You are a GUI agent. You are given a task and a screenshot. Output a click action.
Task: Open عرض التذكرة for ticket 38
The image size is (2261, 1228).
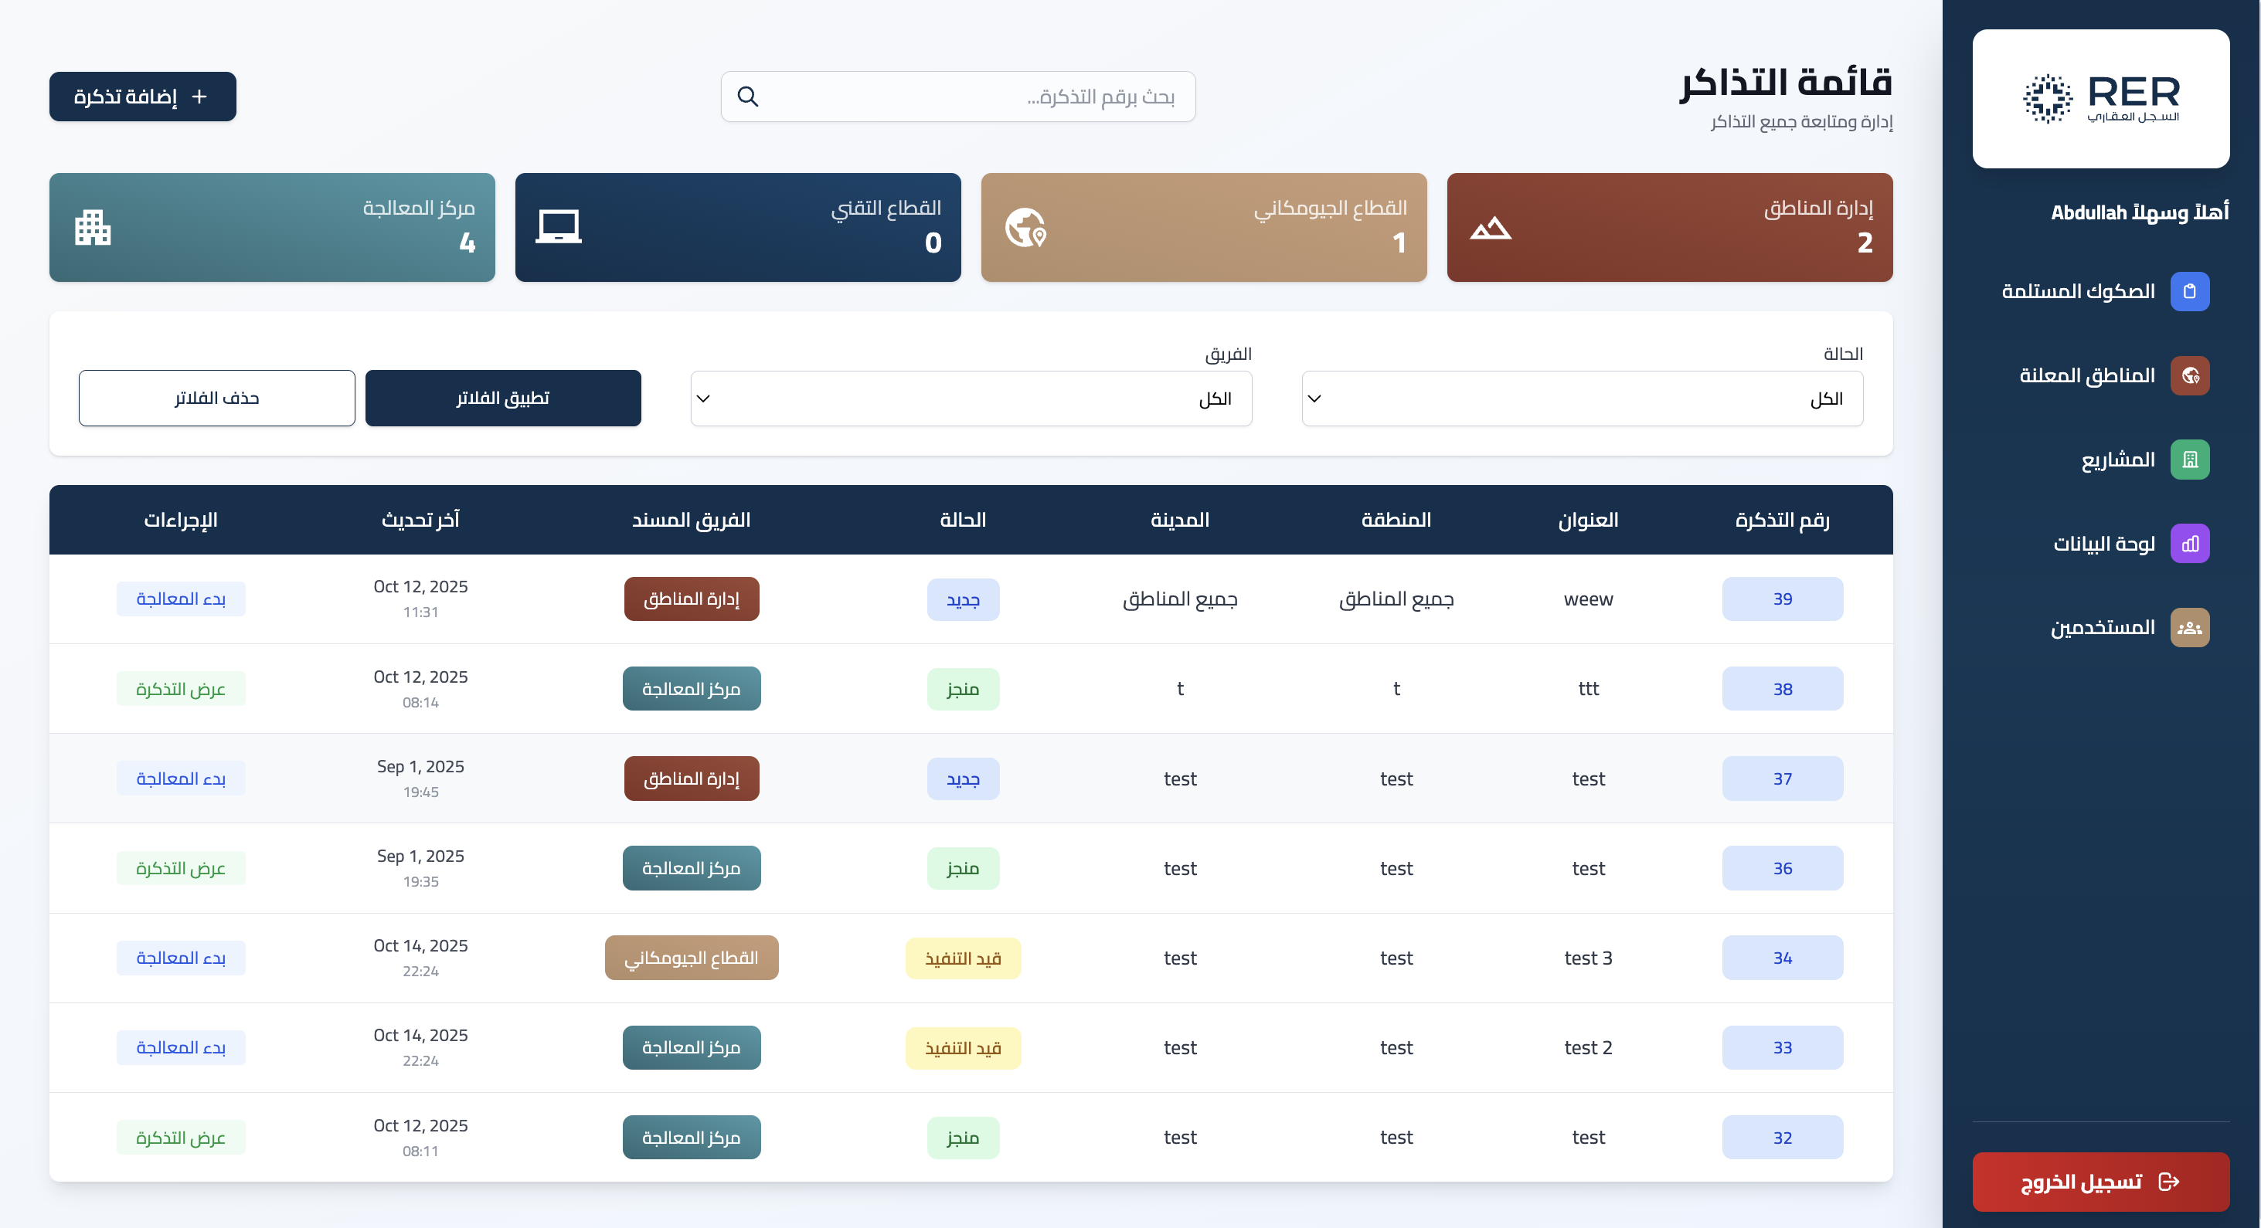[181, 689]
